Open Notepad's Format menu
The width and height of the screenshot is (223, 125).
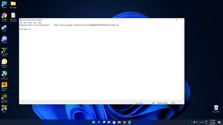point(30,23)
